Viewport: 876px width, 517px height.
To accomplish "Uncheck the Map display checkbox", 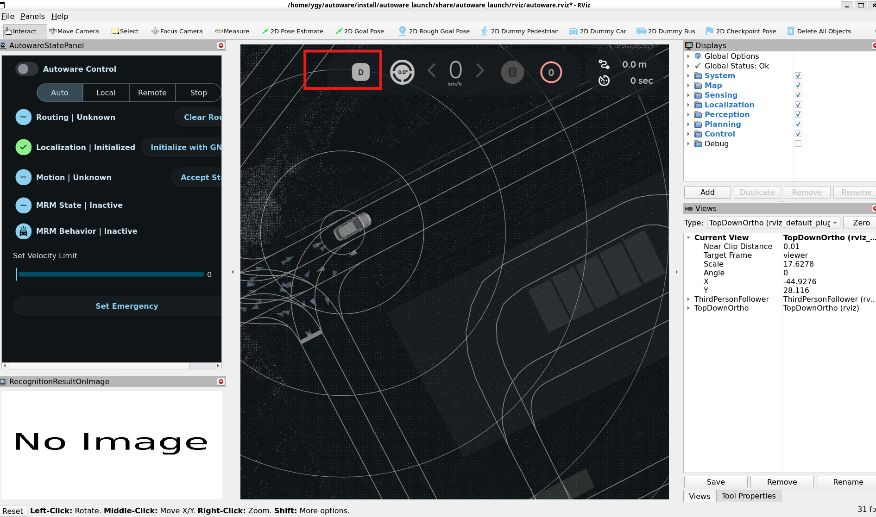I will click(798, 85).
